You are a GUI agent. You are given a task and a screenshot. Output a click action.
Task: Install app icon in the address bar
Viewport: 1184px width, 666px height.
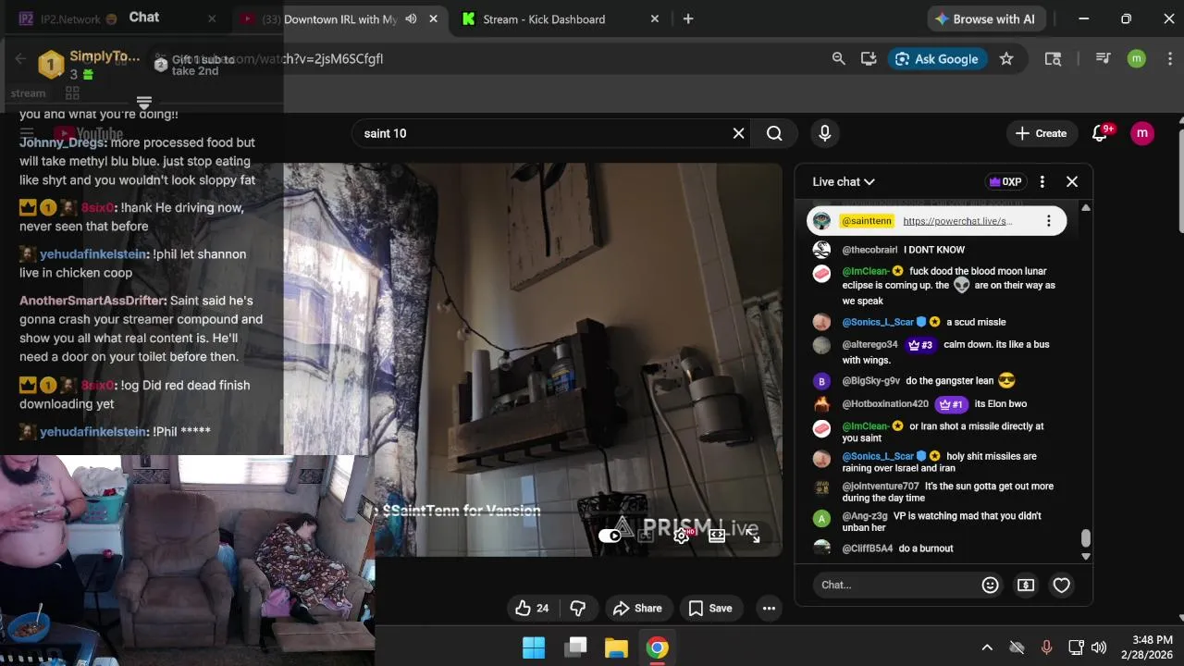tap(868, 58)
